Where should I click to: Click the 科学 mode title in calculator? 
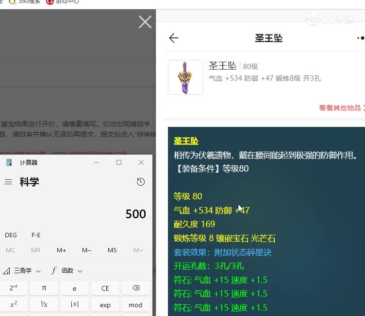click(29, 182)
